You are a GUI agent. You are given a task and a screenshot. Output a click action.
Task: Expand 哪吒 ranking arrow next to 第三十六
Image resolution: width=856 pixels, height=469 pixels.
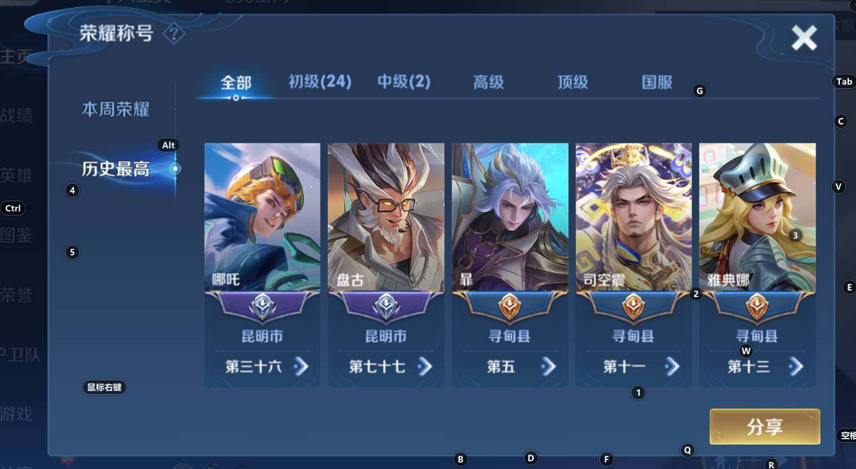click(301, 367)
